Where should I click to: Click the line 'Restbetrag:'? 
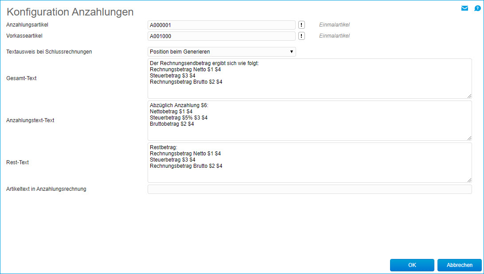[164, 147]
